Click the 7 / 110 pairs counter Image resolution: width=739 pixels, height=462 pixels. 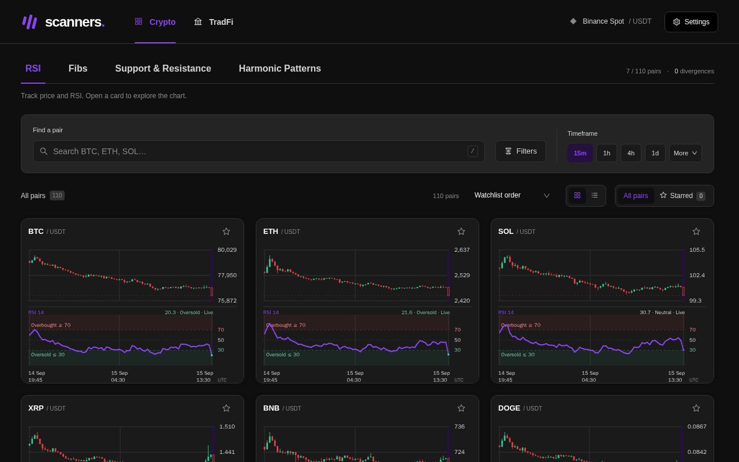(644, 71)
